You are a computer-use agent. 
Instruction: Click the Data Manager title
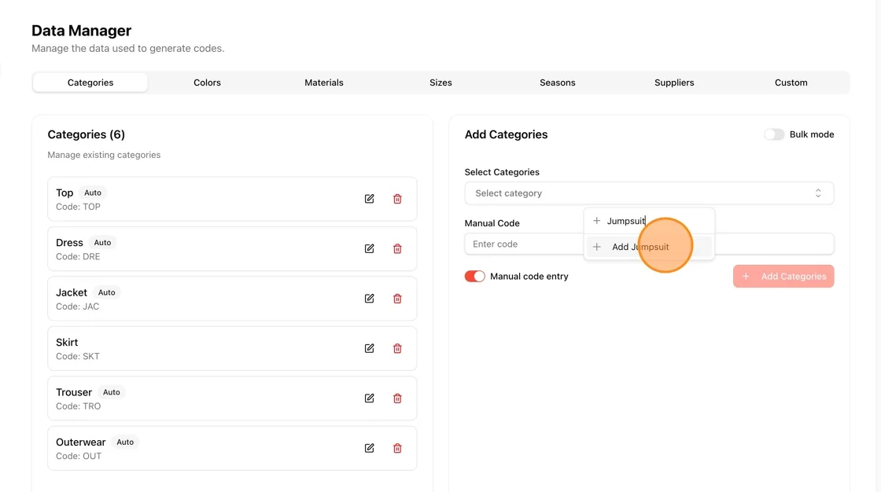tap(82, 31)
